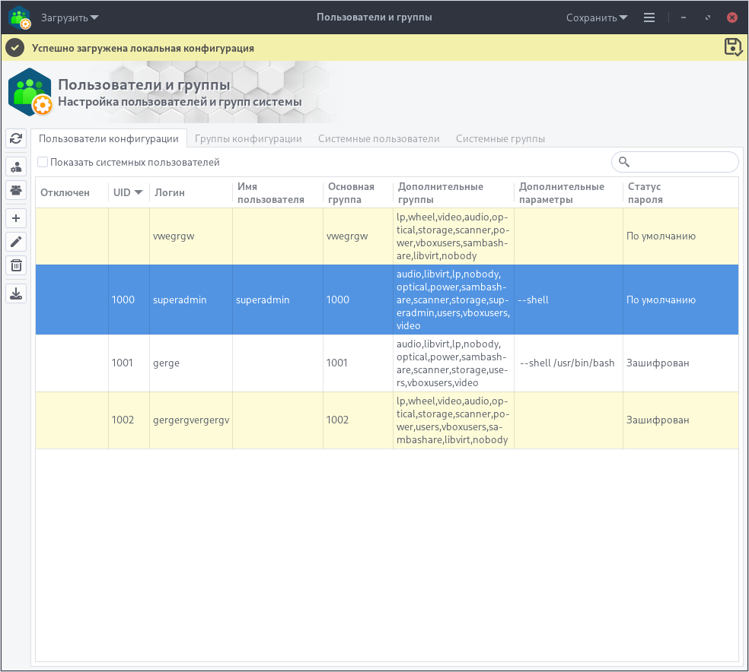Enable 'Показать системных пользователей' checkbox
Image resolution: width=749 pixels, height=672 pixels.
pyautogui.click(x=43, y=162)
